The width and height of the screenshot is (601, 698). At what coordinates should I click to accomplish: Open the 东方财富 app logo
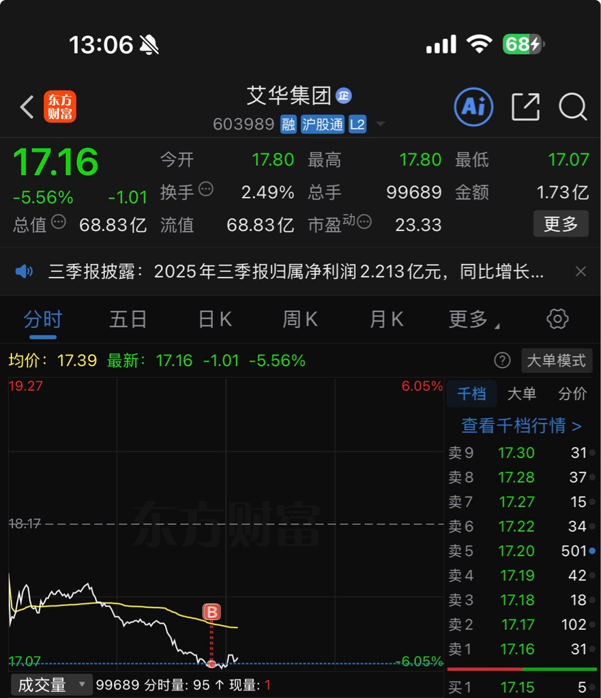point(60,107)
